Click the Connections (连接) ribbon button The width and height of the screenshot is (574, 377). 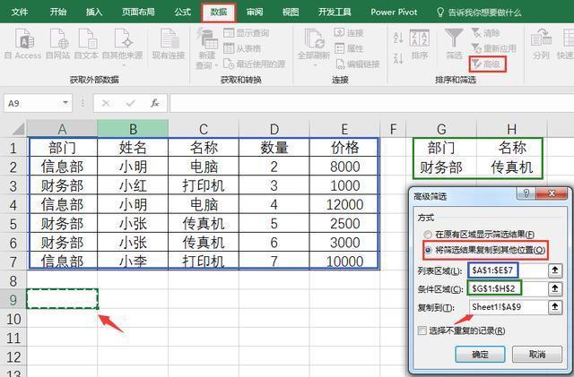[x=349, y=33]
